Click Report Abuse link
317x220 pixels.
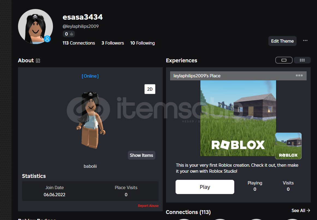pyautogui.click(x=148, y=206)
